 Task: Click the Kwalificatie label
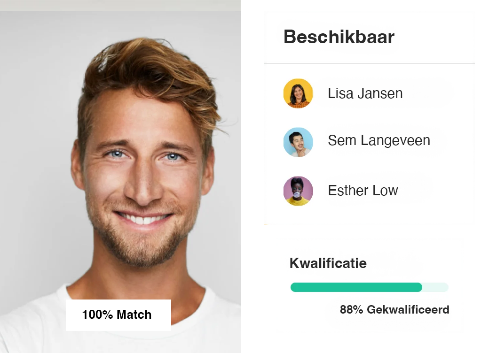[328, 263]
